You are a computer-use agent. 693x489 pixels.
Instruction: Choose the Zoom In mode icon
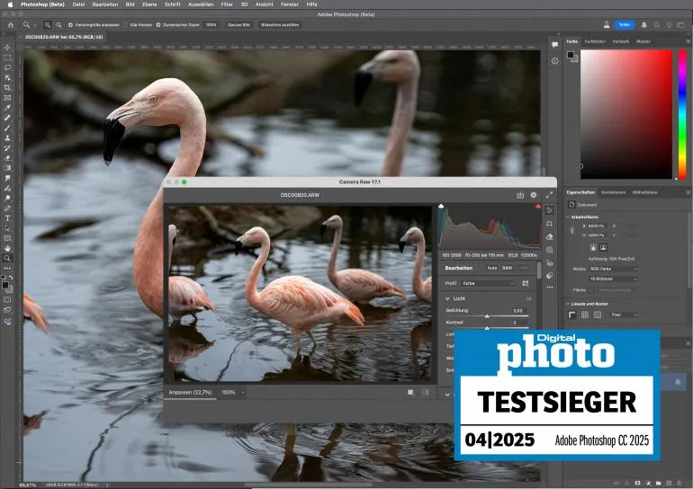48,25
